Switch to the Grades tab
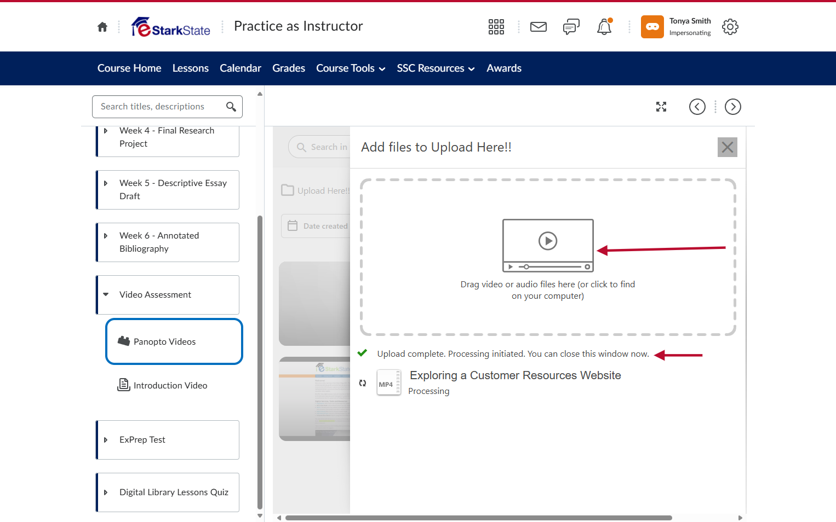 (289, 68)
